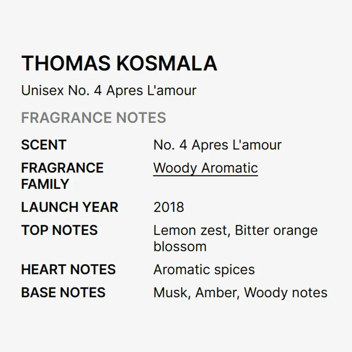Image resolution: width=352 pixels, height=352 pixels.
Task: Click the TOP NOTES label
Action: click(x=59, y=230)
